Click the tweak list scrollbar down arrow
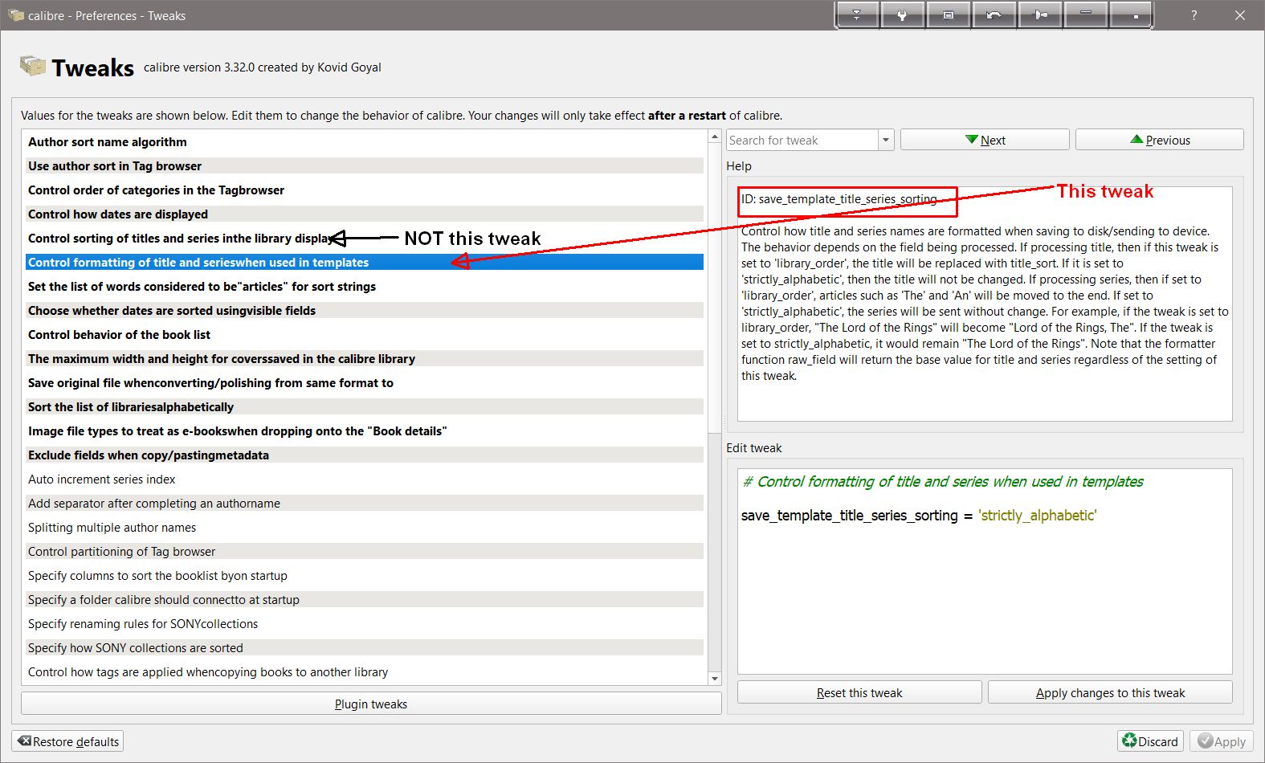Viewport: 1265px width, 763px height. click(x=715, y=679)
